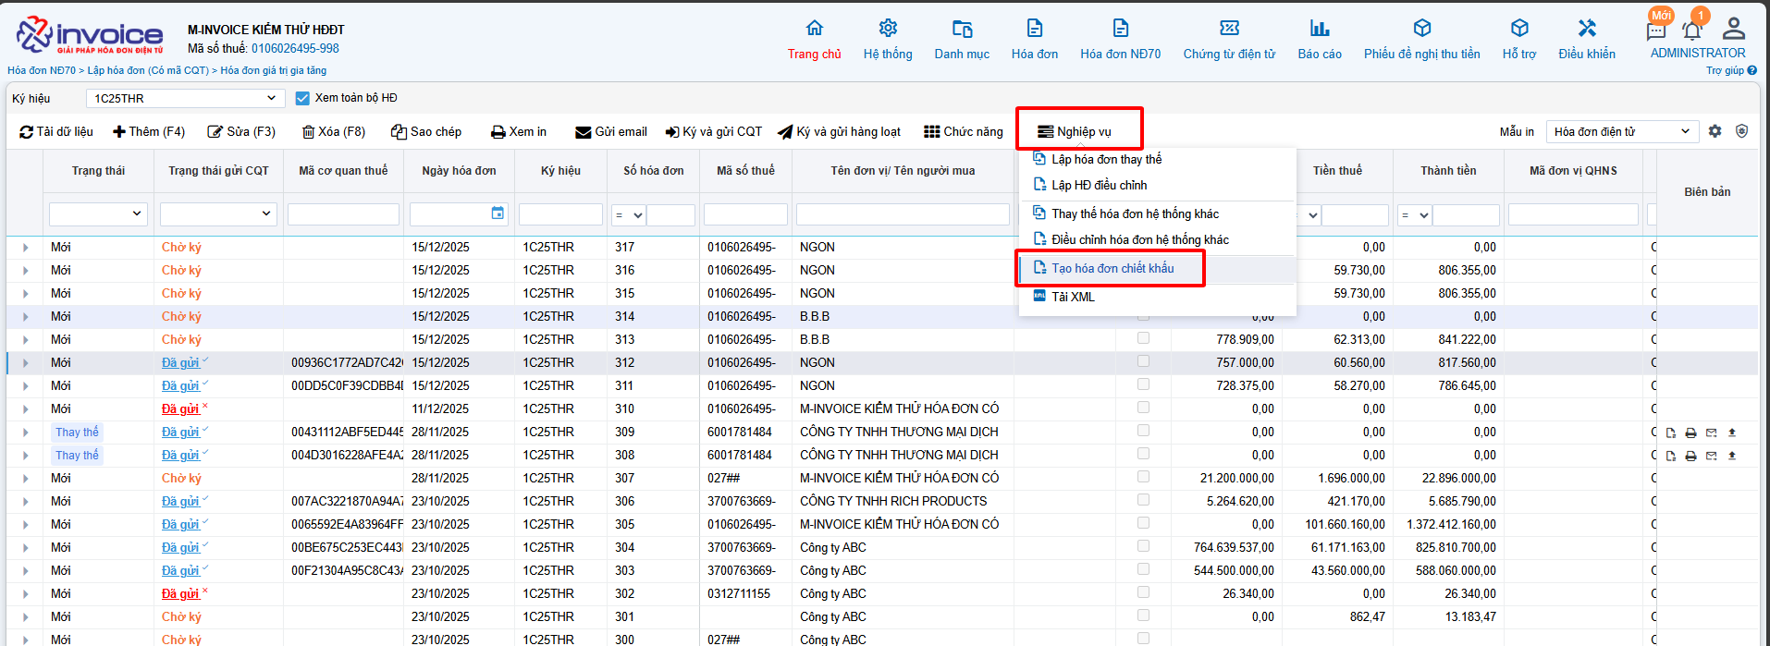The width and height of the screenshot is (1770, 646).
Task: Click the Ký và gửi CQT button
Action: coord(713,132)
